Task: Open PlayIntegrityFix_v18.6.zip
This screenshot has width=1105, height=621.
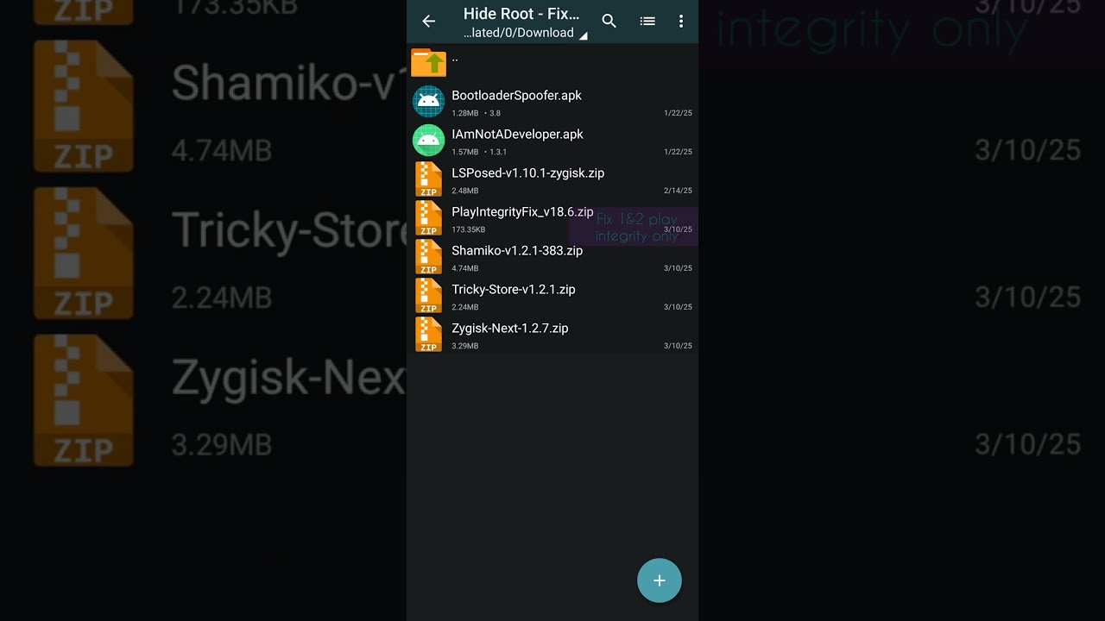Action: pyautogui.click(x=522, y=212)
